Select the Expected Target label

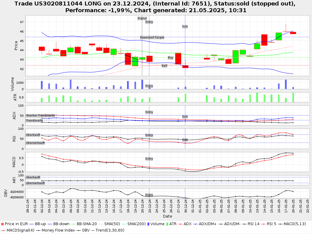pyautogui.click(x=152, y=37)
